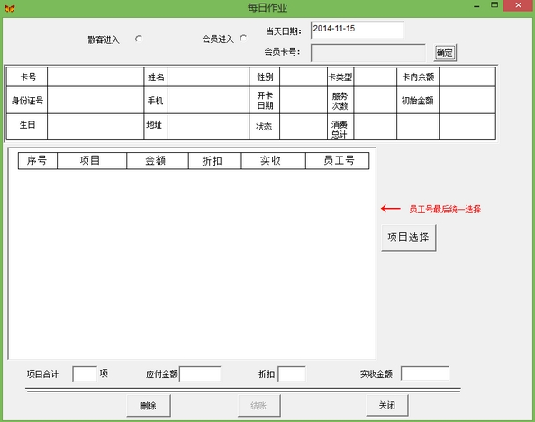
Task: Click the empty value cell beside 姓名
Action: click(208, 76)
